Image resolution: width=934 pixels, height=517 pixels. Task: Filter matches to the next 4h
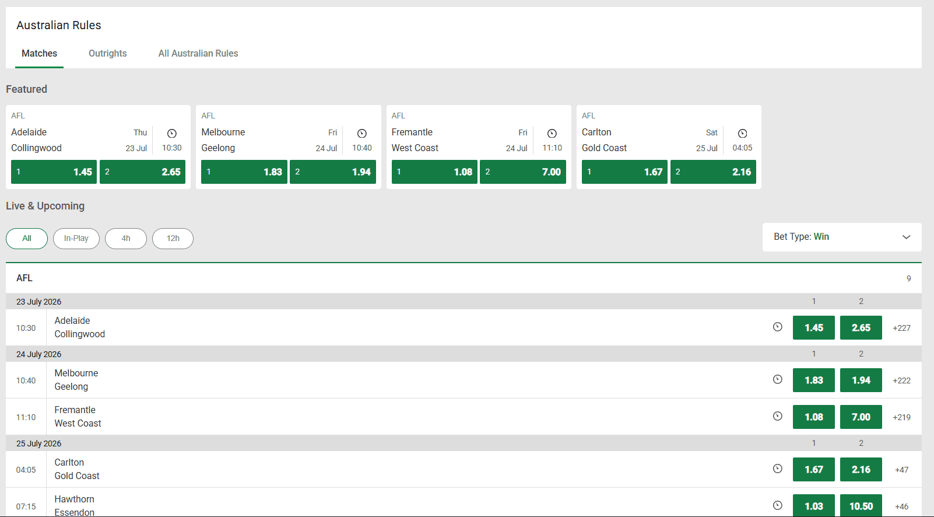126,239
